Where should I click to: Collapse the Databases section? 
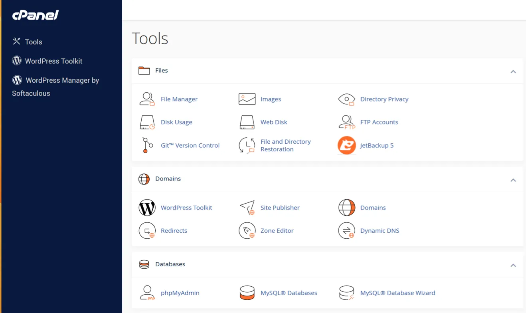coord(513,265)
